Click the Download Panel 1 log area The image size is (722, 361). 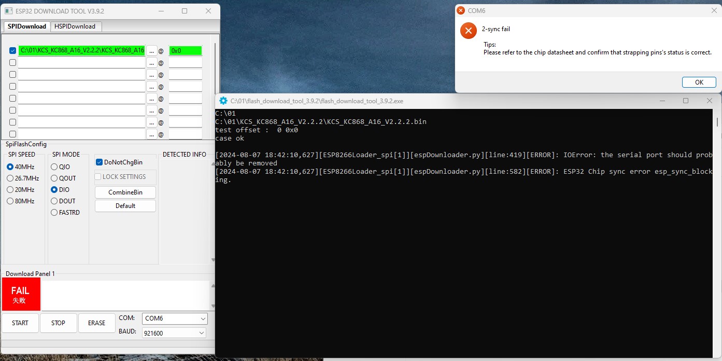click(125, 295)
